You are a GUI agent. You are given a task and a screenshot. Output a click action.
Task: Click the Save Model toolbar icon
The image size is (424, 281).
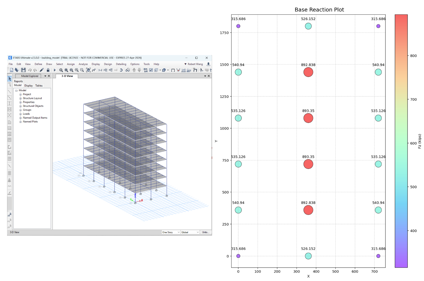click(23, 70)
